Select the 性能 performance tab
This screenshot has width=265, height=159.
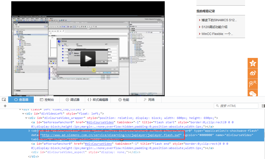click(124, 100)
